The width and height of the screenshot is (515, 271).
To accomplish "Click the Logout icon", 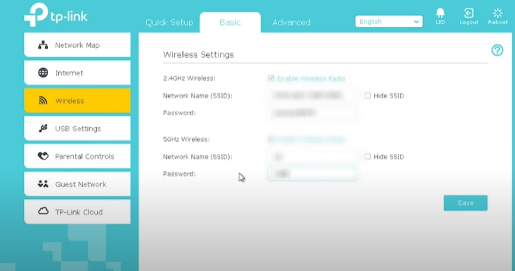I will pos(469,13).
